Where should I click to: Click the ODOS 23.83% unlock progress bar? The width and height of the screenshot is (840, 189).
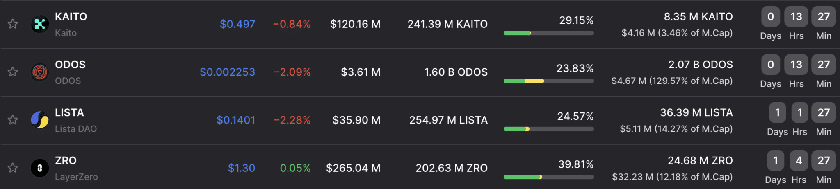point(549,81)
